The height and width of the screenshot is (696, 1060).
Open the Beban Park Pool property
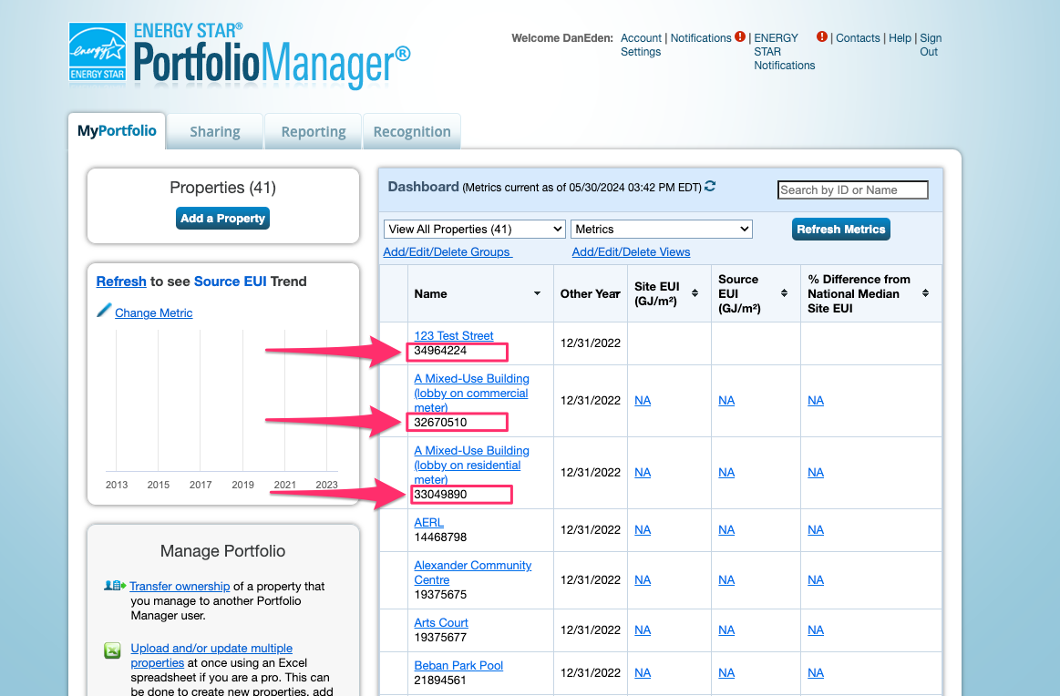coord(458,666)
